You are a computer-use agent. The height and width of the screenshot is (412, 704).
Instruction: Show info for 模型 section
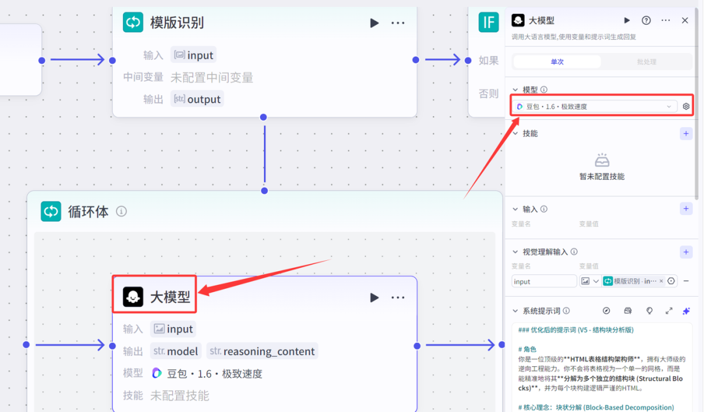544,90
